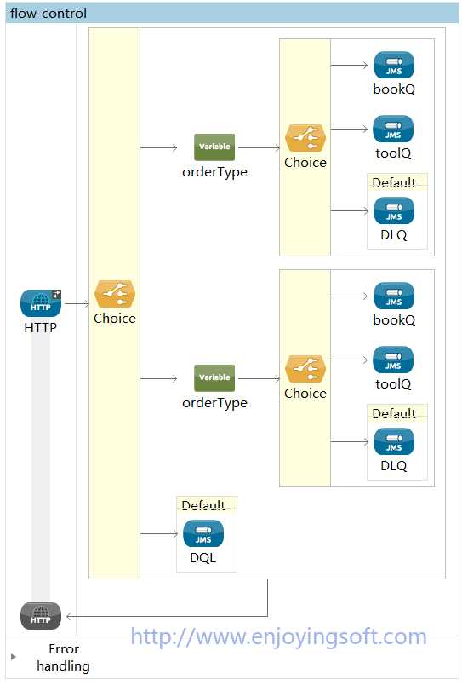Click the lower nested Choice router icon

pyautogui.click(x=305, y=369)
